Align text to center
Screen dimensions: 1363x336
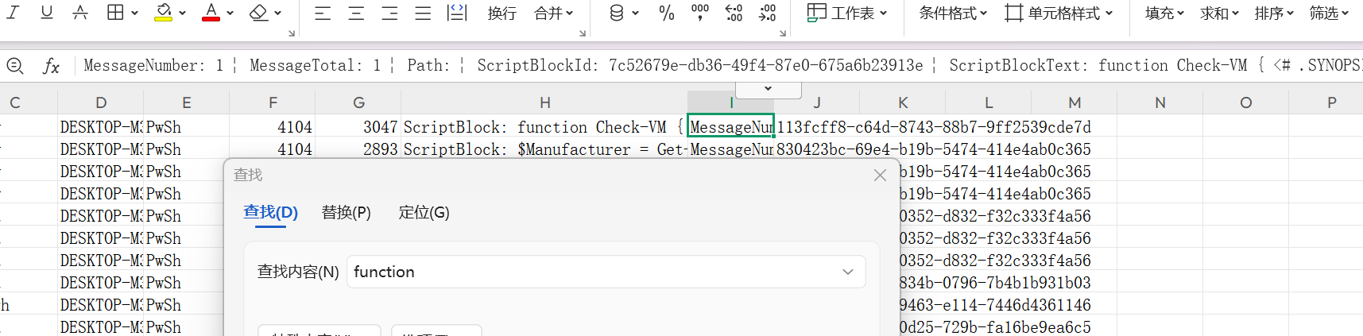pos(356,14)
